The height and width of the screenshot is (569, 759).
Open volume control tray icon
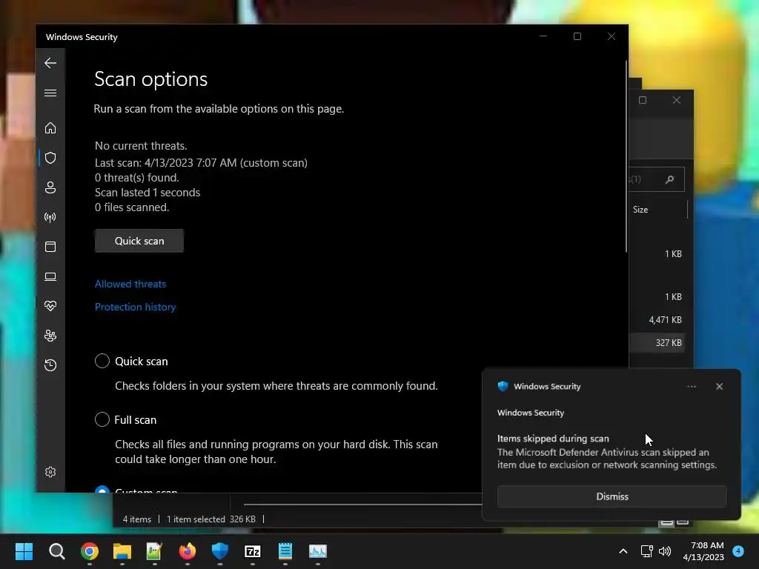point(665,551)
